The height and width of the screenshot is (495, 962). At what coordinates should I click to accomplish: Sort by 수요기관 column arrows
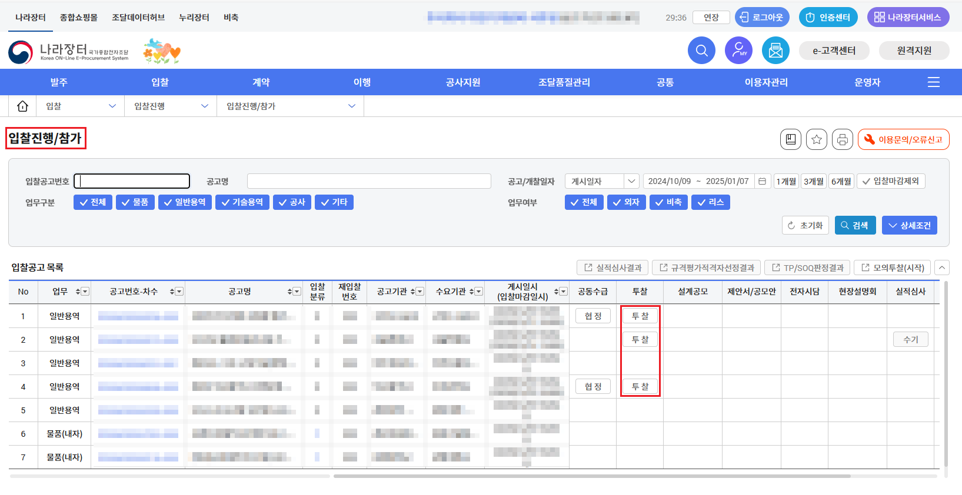coord(471,292)
